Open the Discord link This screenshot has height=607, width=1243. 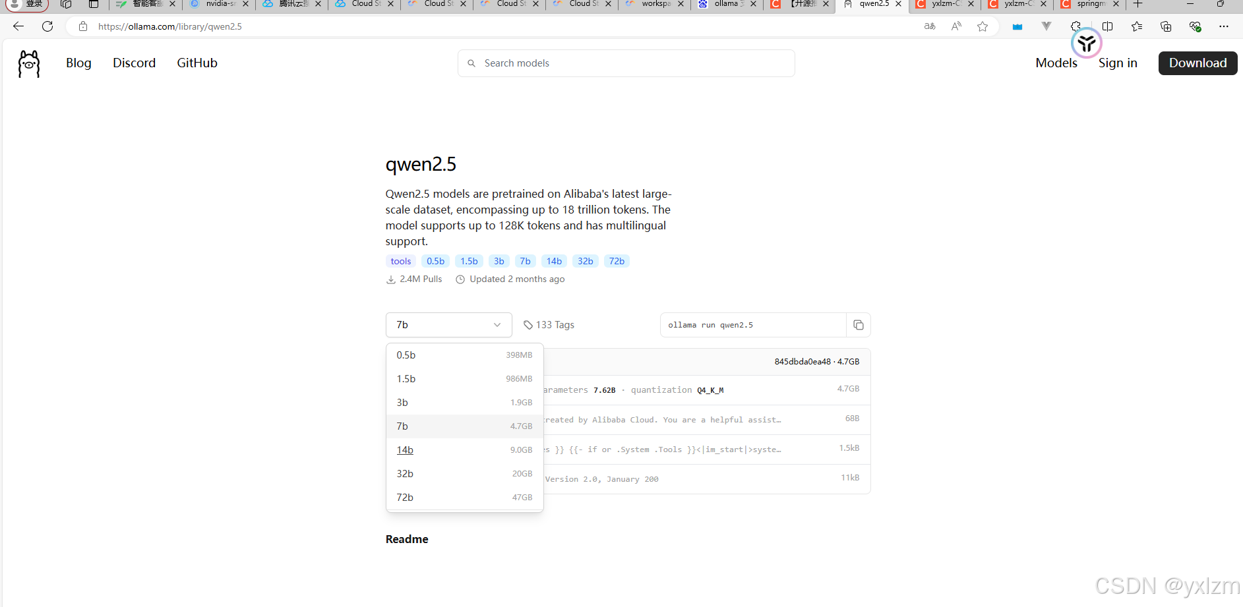(x=134, y=63)
